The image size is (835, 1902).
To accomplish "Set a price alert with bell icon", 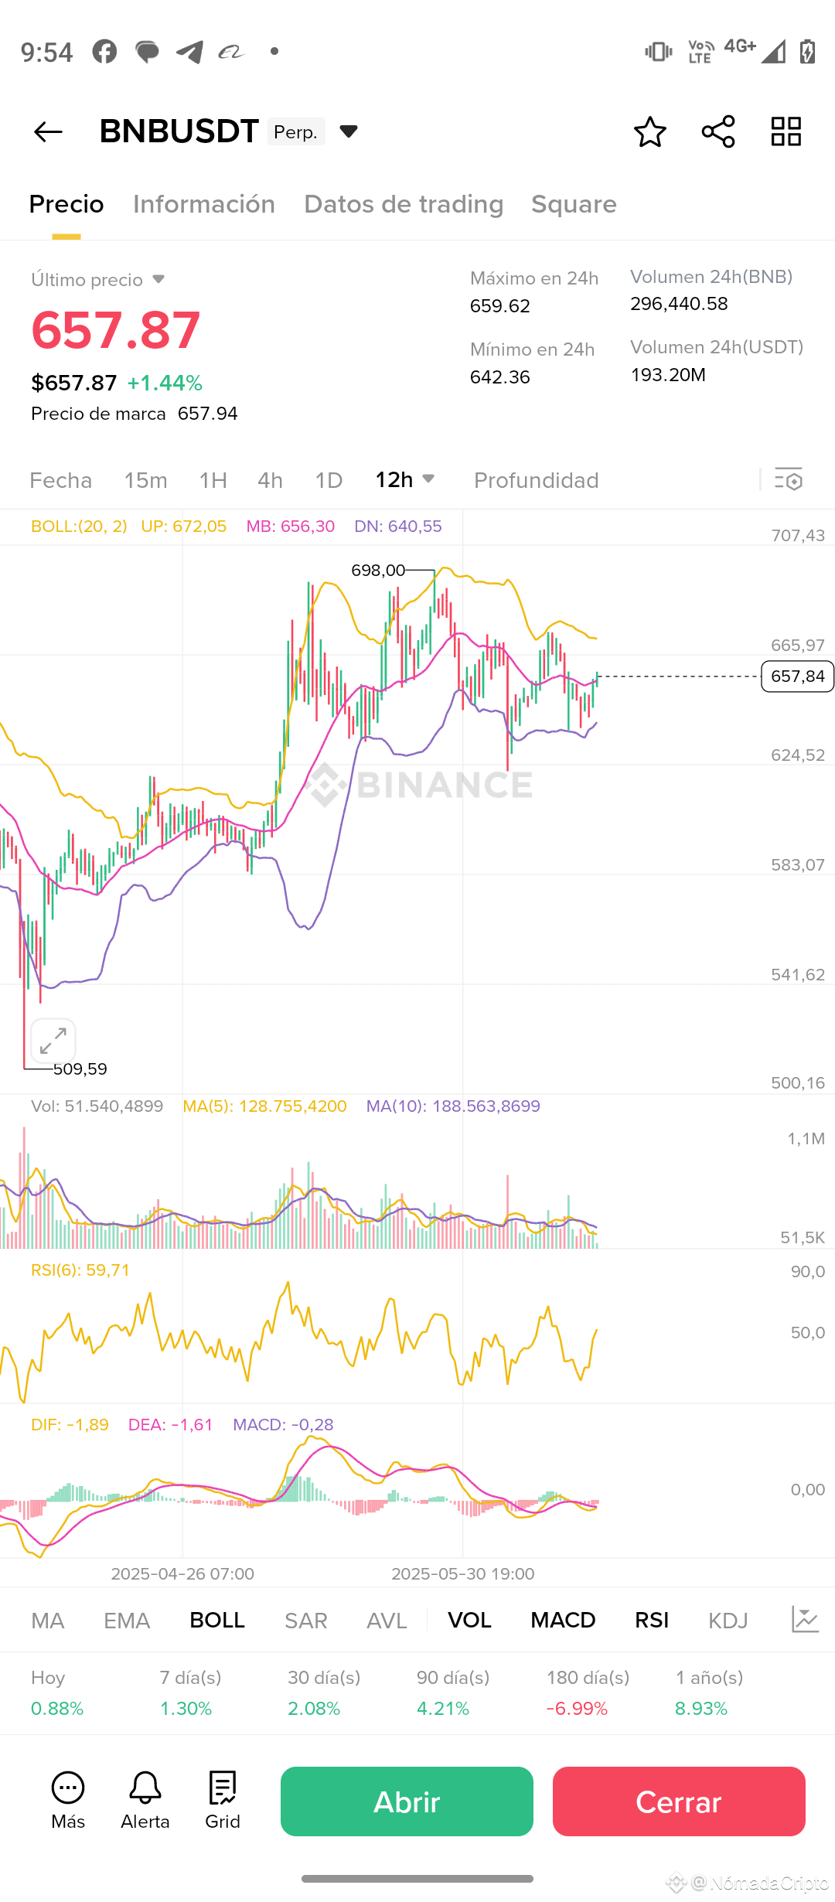I will 145,1801.
